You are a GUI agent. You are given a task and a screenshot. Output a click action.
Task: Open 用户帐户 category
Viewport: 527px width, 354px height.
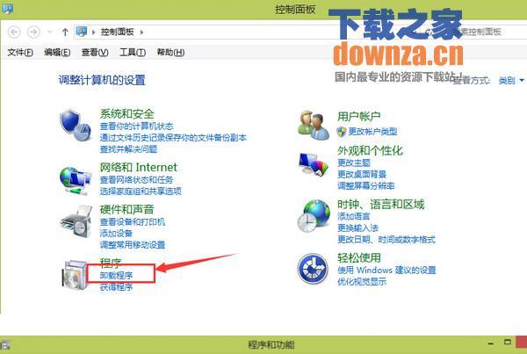(x=359, y=117)
